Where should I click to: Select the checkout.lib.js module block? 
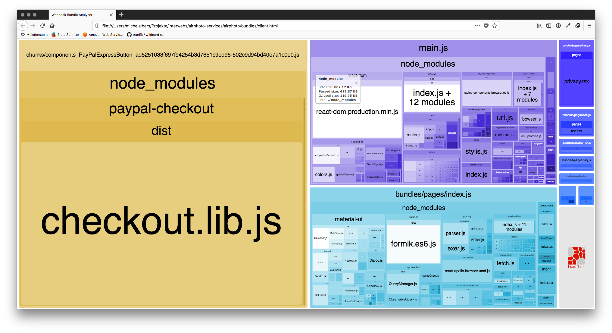161,223
